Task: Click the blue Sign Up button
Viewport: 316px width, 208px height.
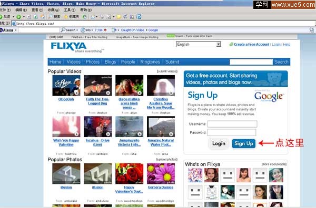Action: coord(244,143)
